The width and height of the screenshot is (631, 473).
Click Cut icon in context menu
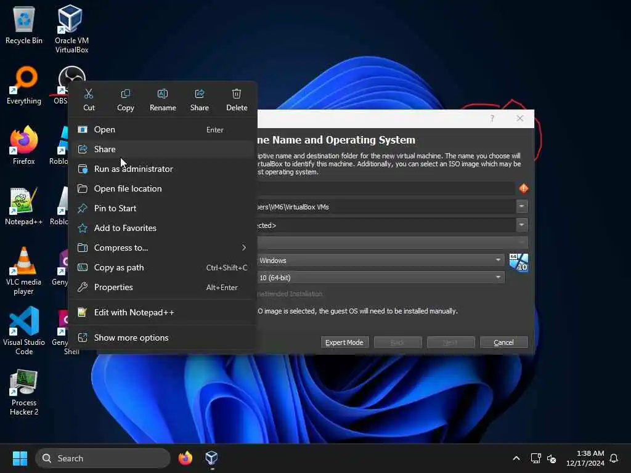89,100
